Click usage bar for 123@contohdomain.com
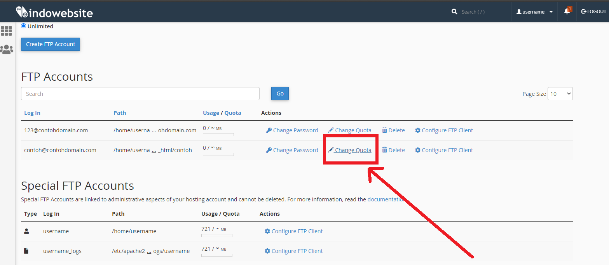 click(x=218, y=135)
